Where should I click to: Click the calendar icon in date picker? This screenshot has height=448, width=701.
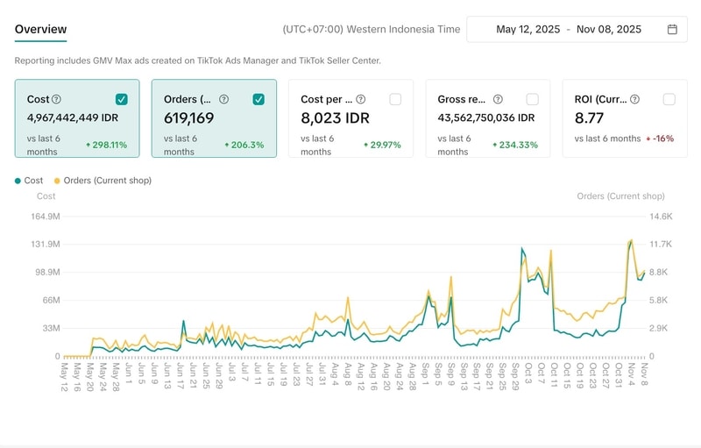672,29
